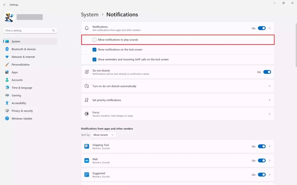Open the Sort by Most recent dropdown
Screen dimensions: 297x185
click(x=104, y=134)
